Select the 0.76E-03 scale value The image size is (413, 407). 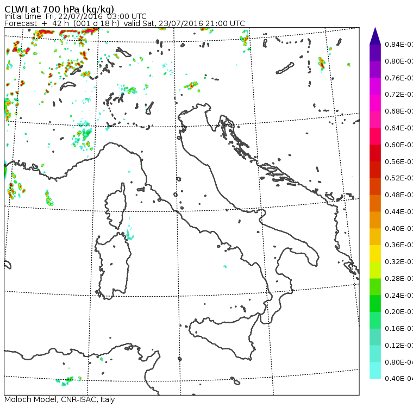[x=399, y=78]
